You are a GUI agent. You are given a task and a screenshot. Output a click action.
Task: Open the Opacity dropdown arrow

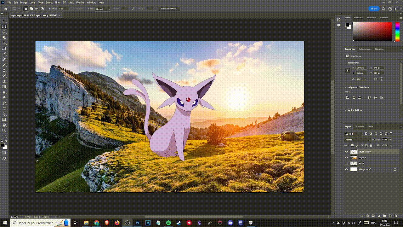[x=390, y=139]
